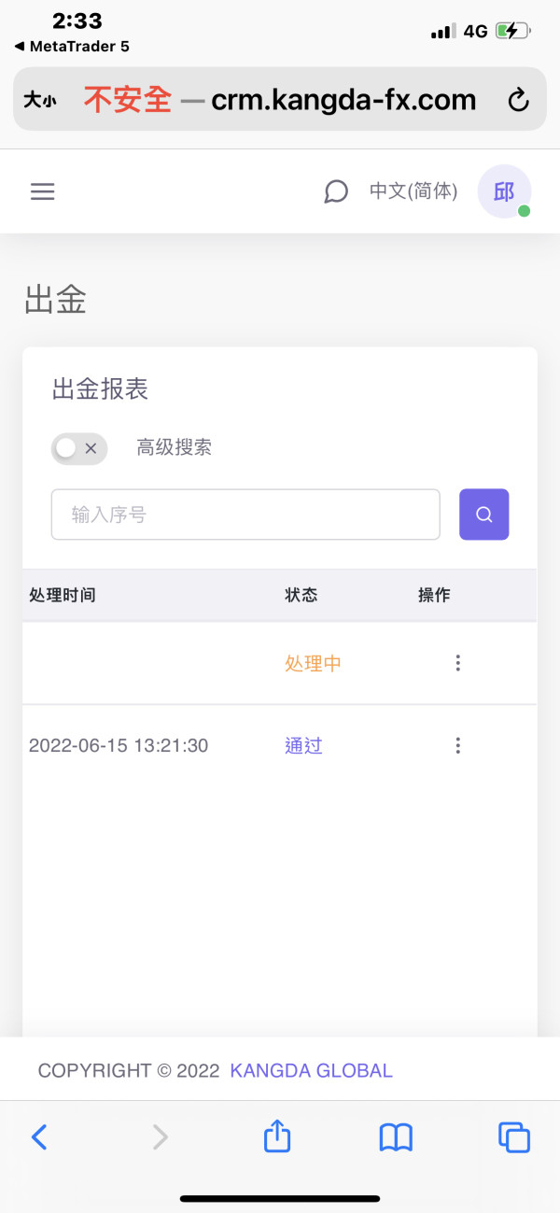Reload the page in the address bar
This screenshot has height=1213, width=560.
coord(517,101)
